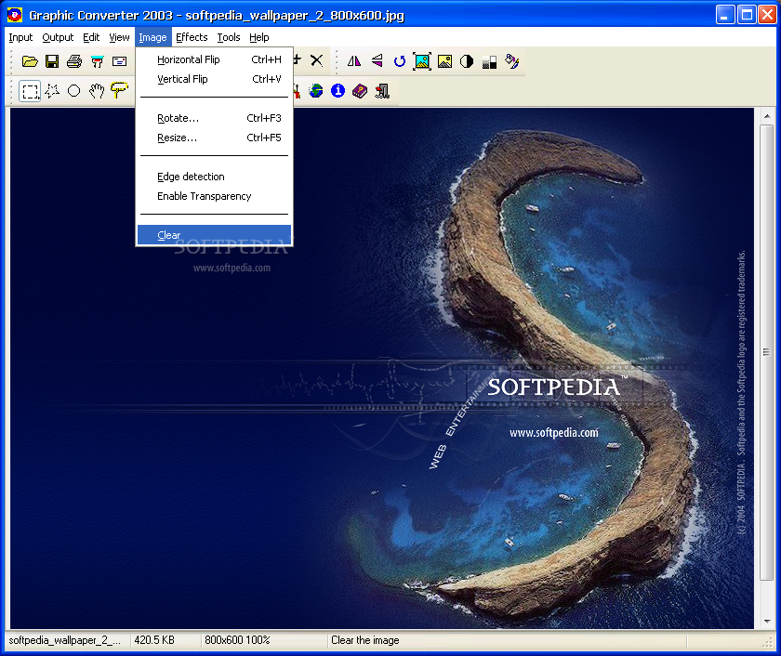781x656 pixels.
Task: Open the Input menu
Action: click(x=20, y=37)
